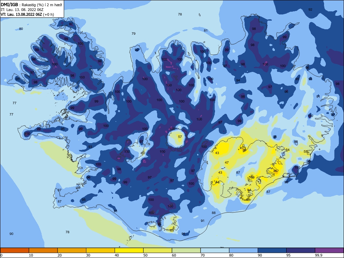
Task: Click the '81' value over the northern sea
Action: 206,31
